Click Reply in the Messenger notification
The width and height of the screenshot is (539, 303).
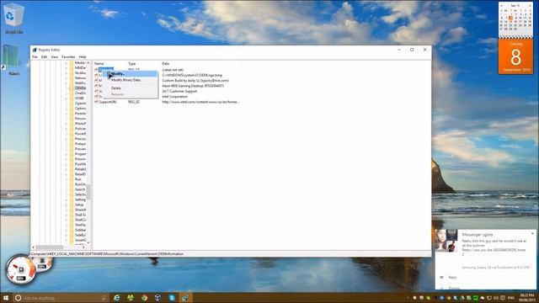click(x=452, y=277)
